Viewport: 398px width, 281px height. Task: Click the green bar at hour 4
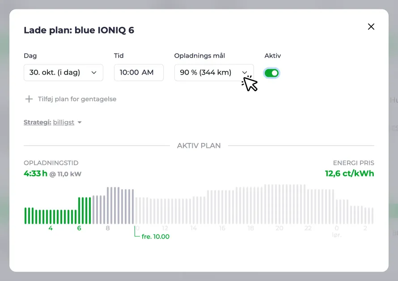(51, 217)
